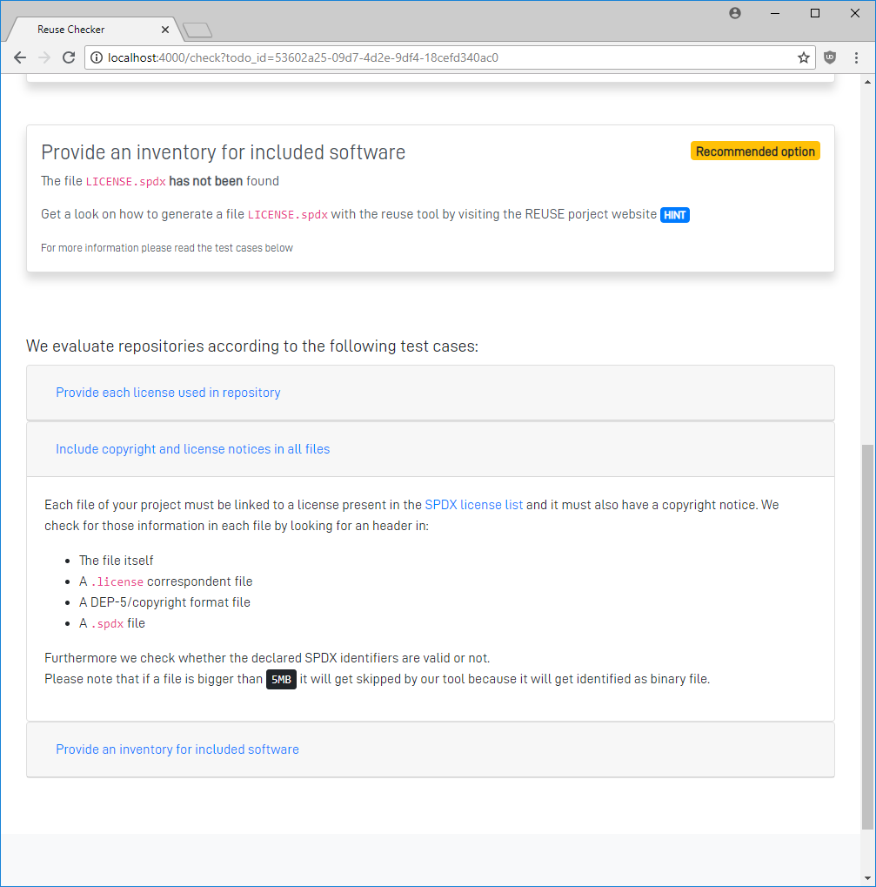Select the Reuse Checker tab

93,30
